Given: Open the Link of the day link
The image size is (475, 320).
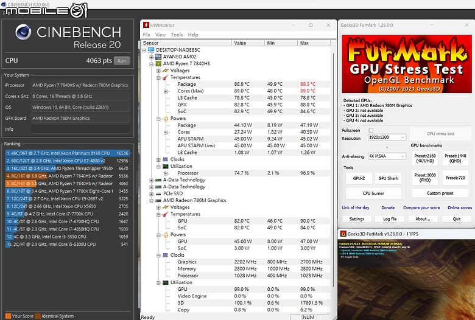Looking at the screenshot, I should [x=356, y=207].
